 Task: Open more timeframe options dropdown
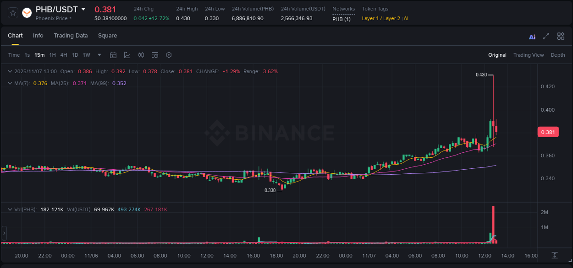click(x=99, y=55)
